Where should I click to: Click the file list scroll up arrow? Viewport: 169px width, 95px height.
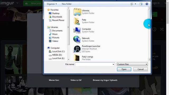pyautogui.click(x=149, y=8)
